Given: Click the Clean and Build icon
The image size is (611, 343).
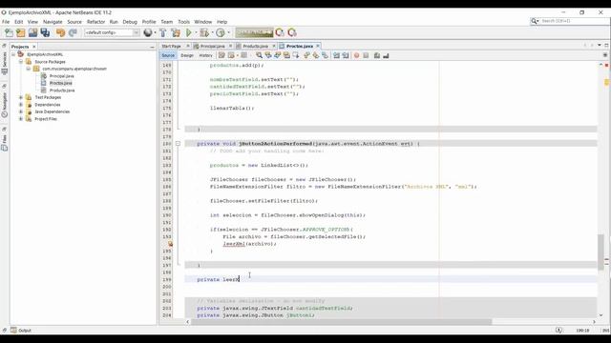Looking at the screenshot, I should pos(176,32).
